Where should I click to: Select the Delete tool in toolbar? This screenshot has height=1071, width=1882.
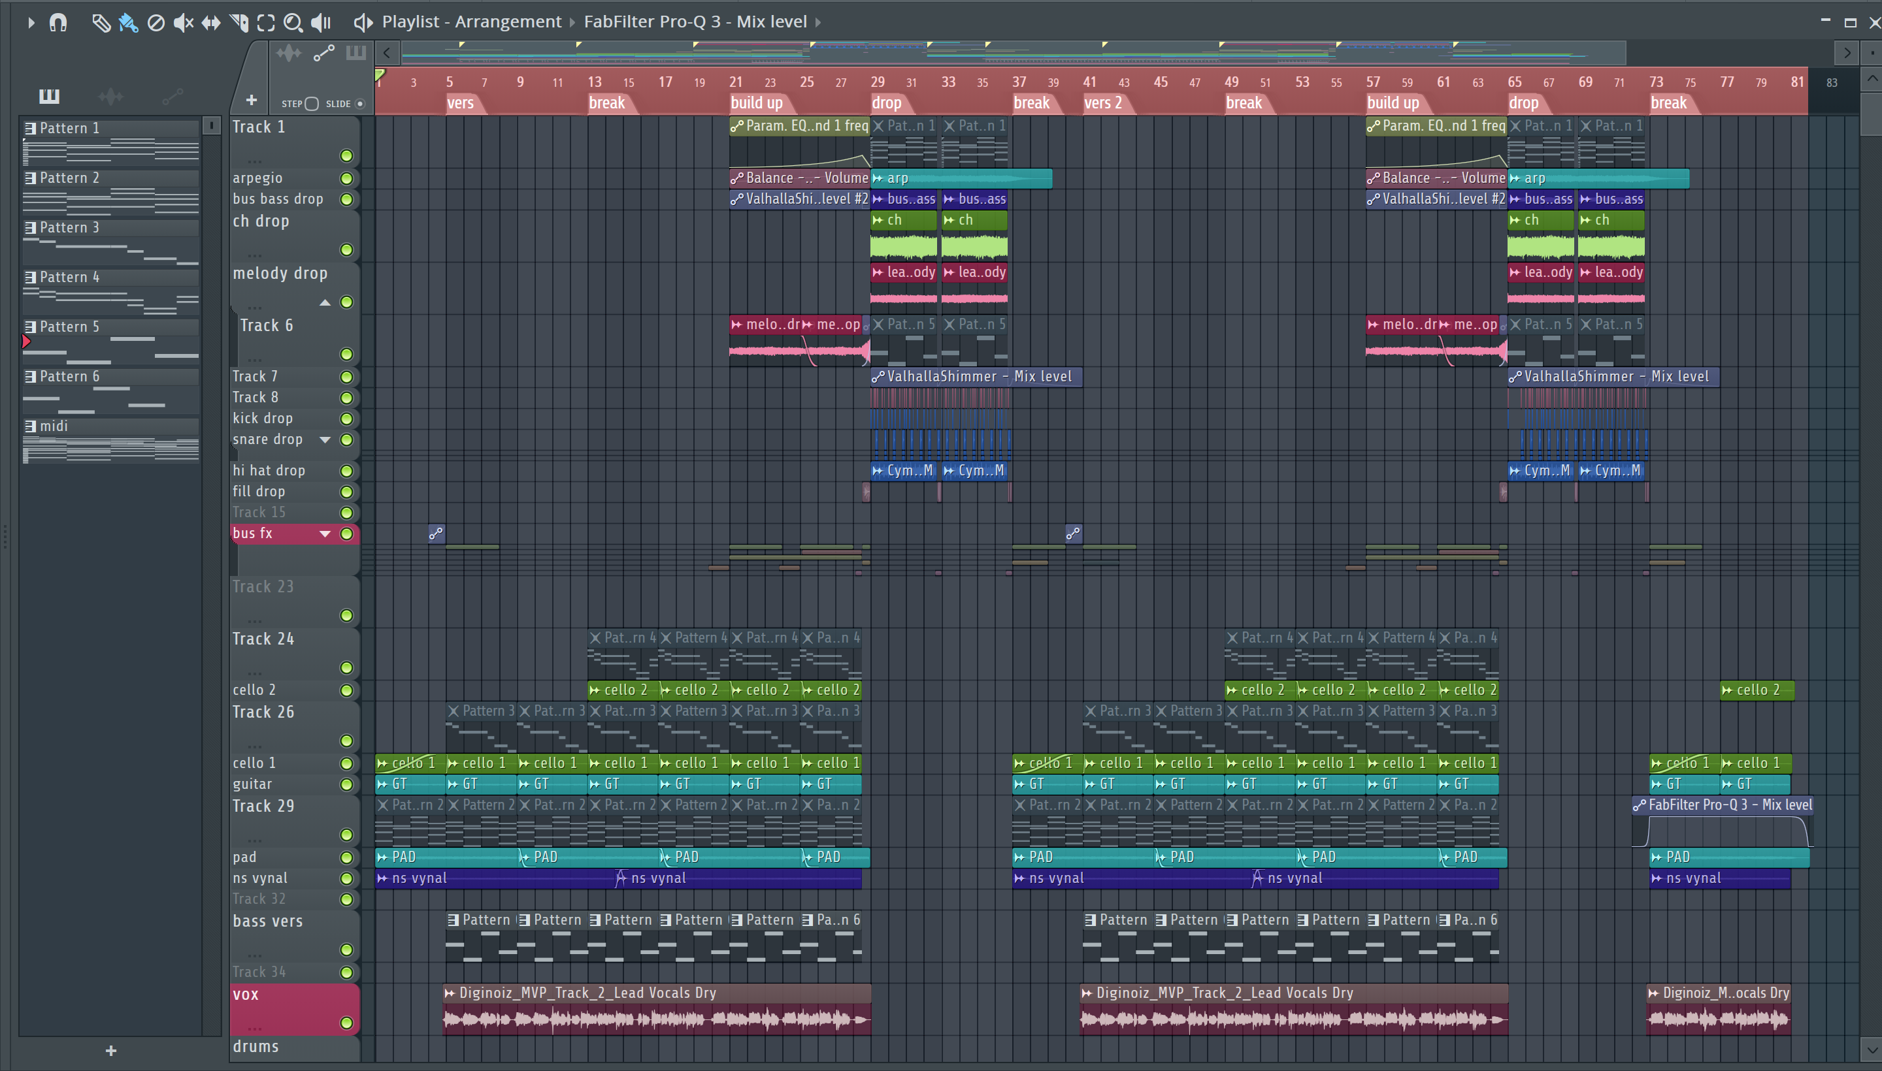[x=156, y=23]
